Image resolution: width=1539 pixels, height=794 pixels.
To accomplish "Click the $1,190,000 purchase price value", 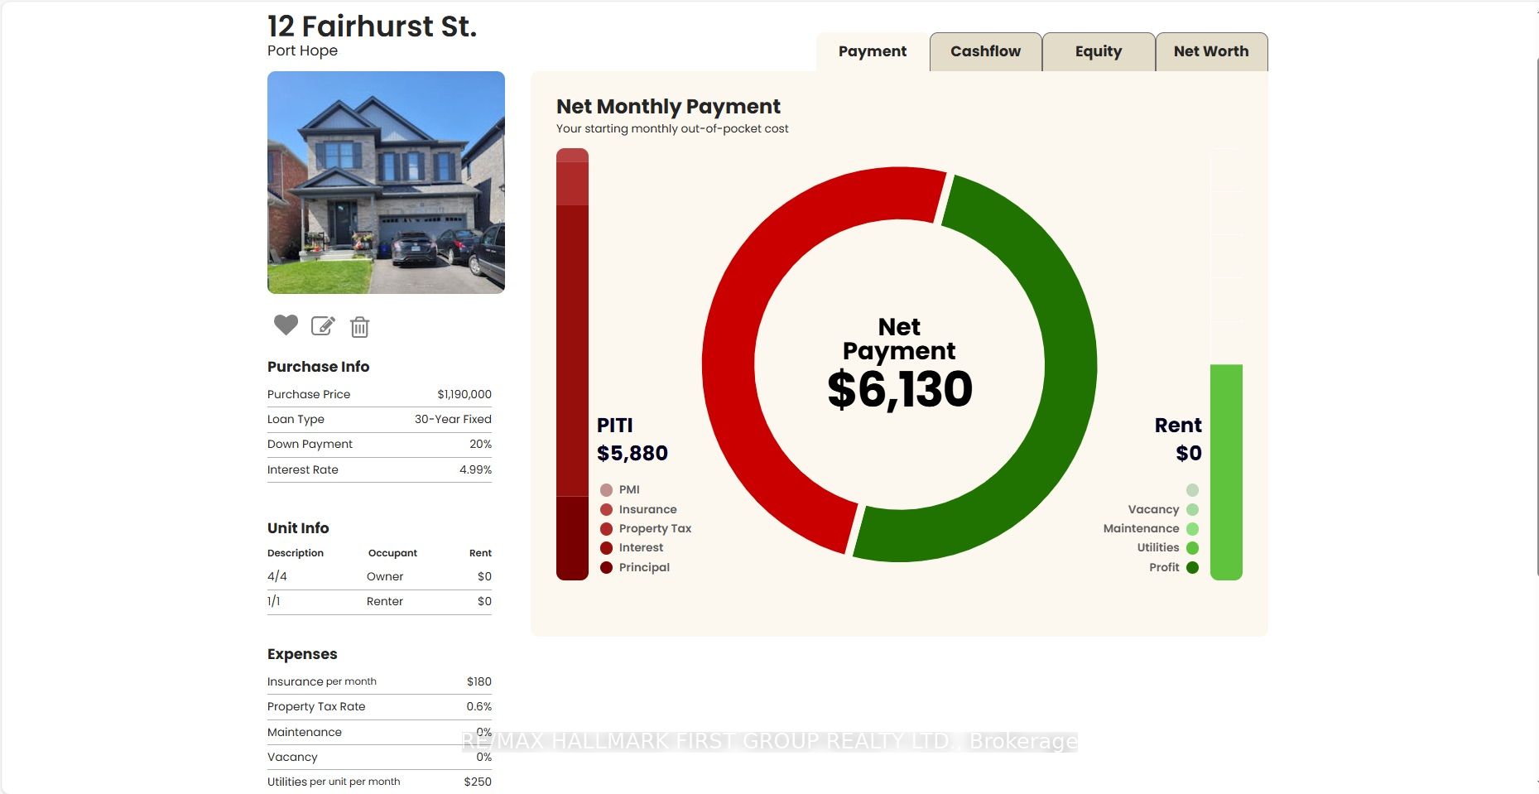I will pos(464,394).
